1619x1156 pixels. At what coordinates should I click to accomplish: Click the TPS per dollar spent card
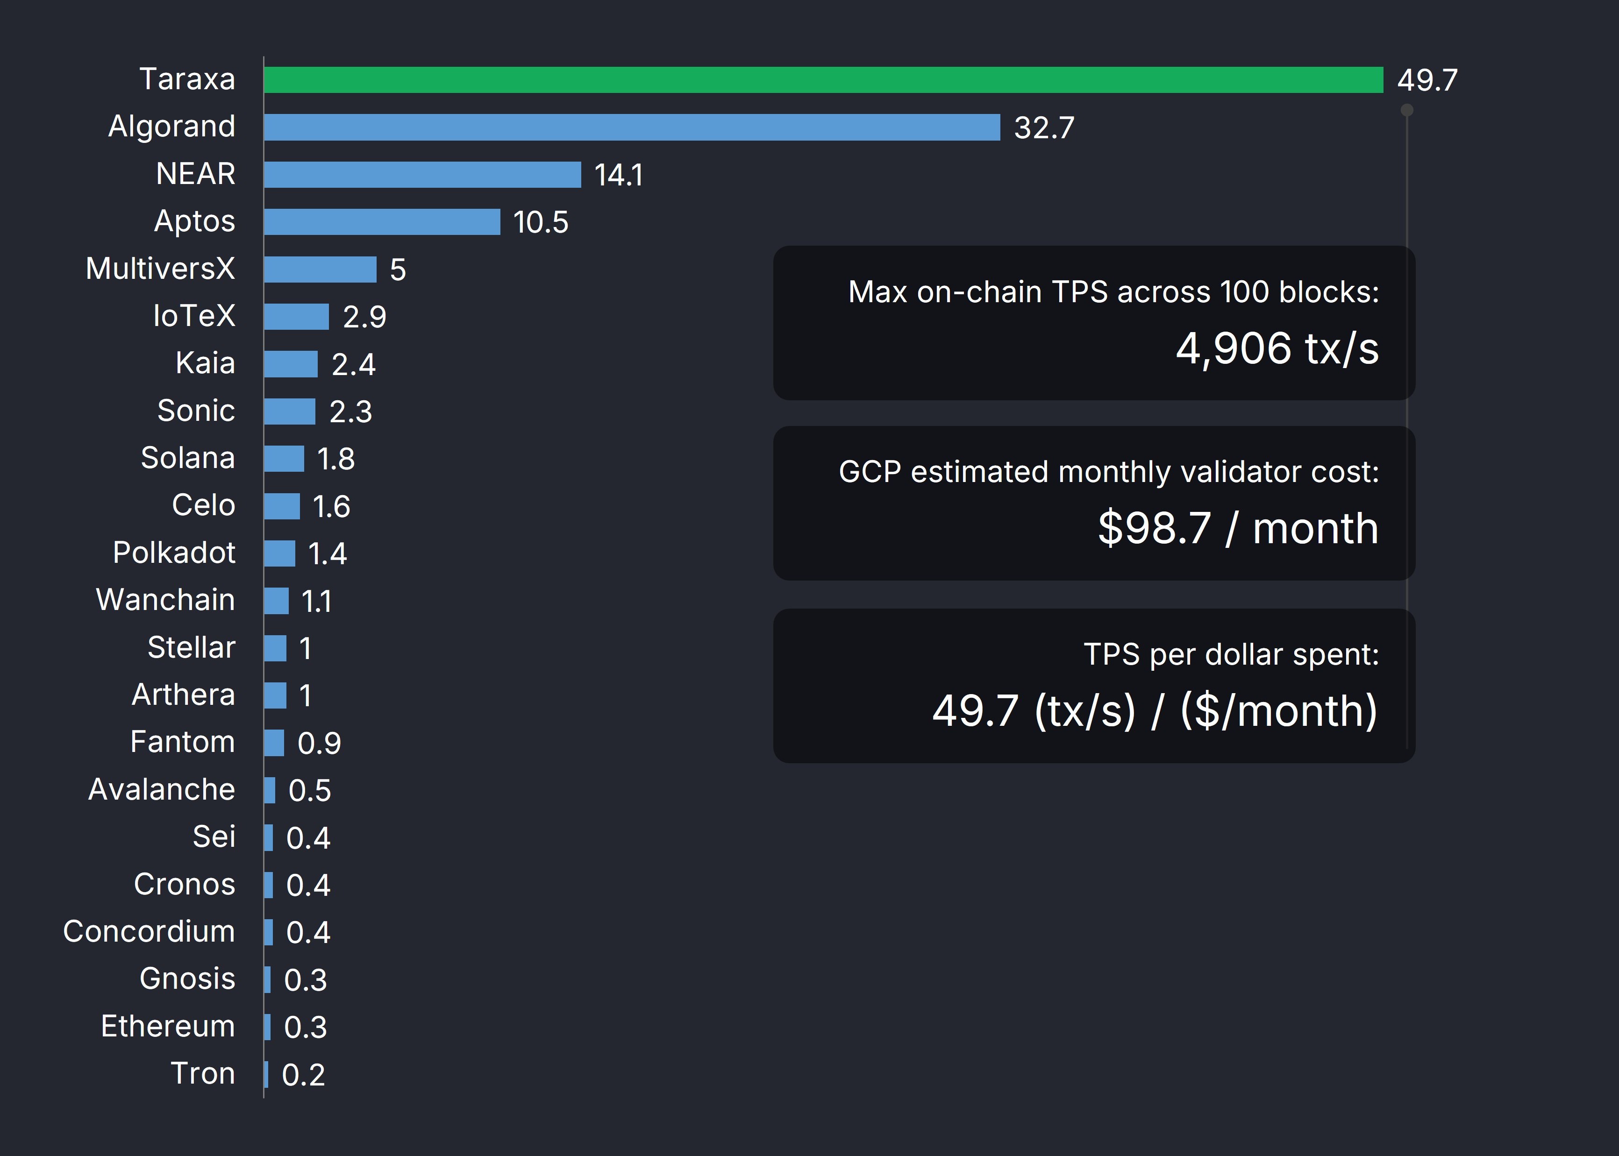coord(1093,685)
